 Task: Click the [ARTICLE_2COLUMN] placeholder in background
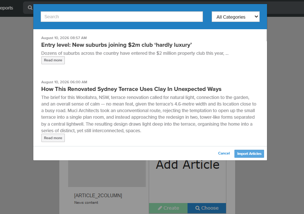(x=98, y=196)
